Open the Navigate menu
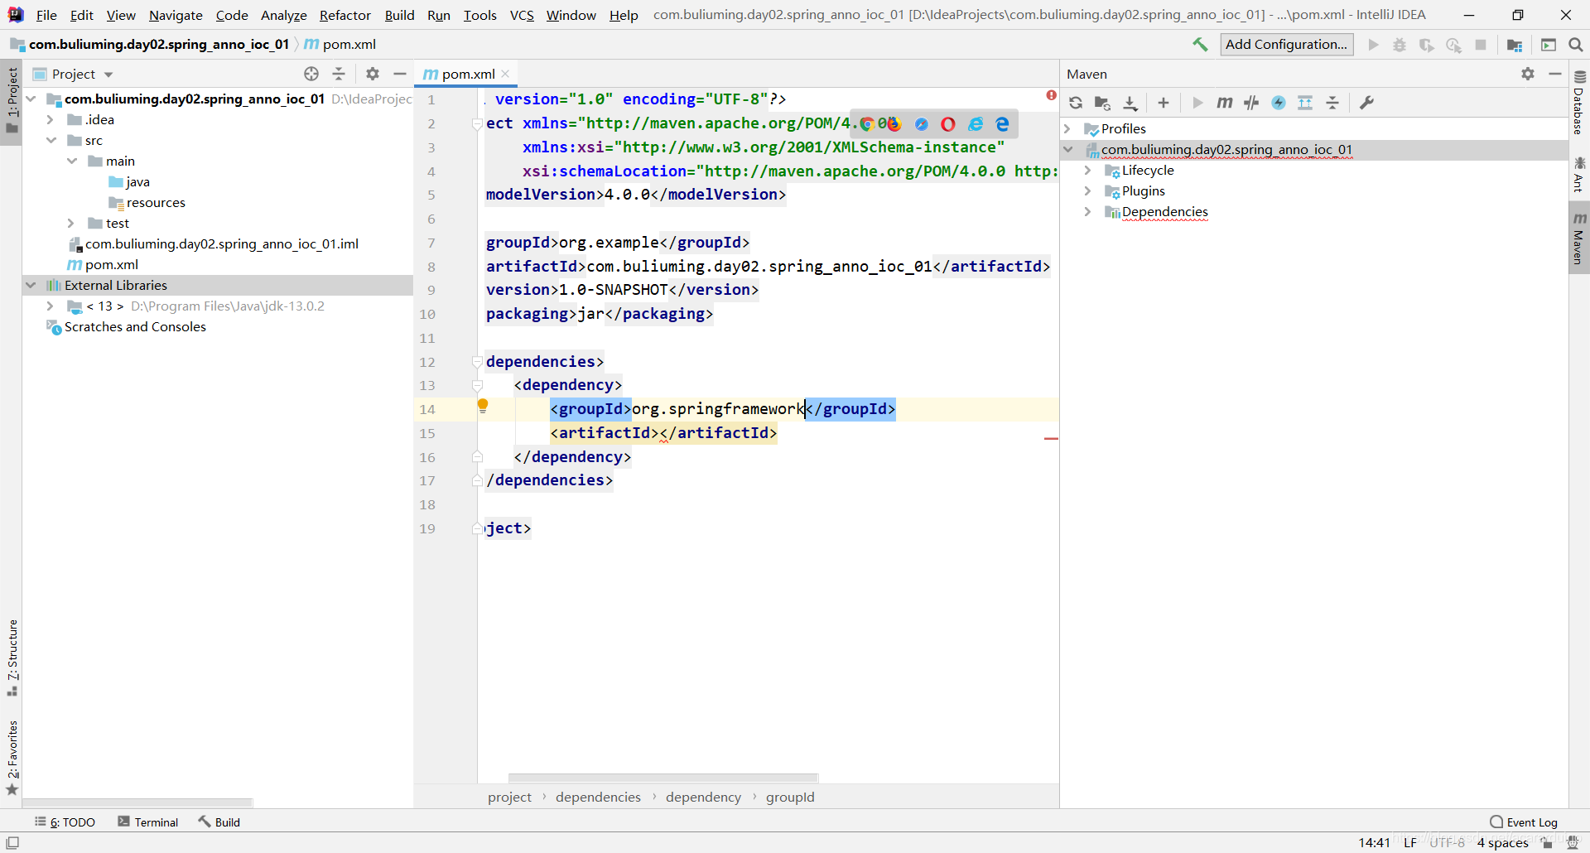This screenshot has height=853, width=1590. click(176, 15)
